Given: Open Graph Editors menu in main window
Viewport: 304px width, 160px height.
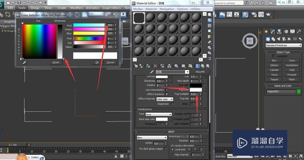Looking at the screenshot, I should pyautogui.click(x=112, y=8).
